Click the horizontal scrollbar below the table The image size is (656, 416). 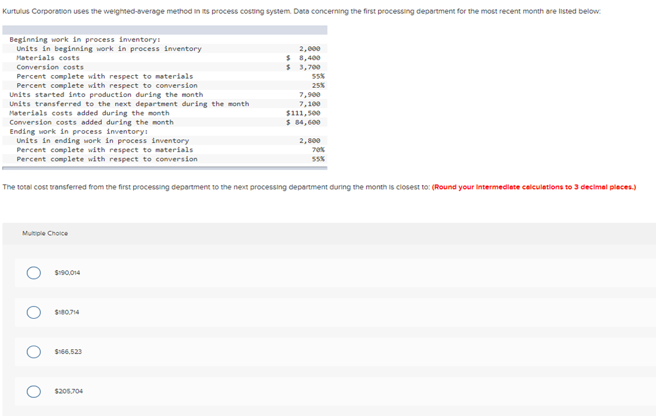165,168
